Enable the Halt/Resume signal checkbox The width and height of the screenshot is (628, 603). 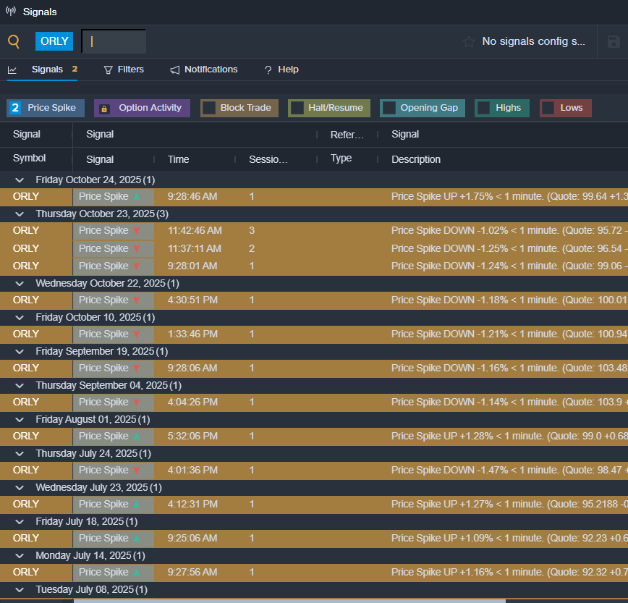pyautogui.click(x=297, y=109)
